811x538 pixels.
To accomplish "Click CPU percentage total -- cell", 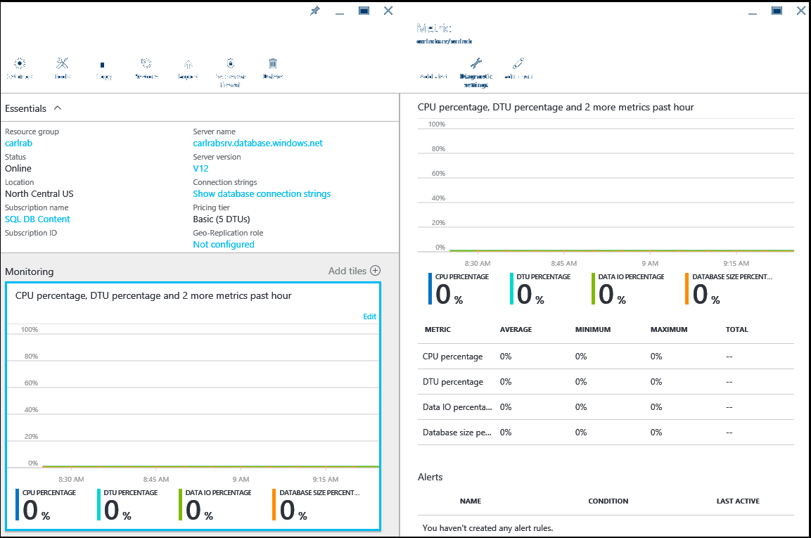I will click(729, 357).
